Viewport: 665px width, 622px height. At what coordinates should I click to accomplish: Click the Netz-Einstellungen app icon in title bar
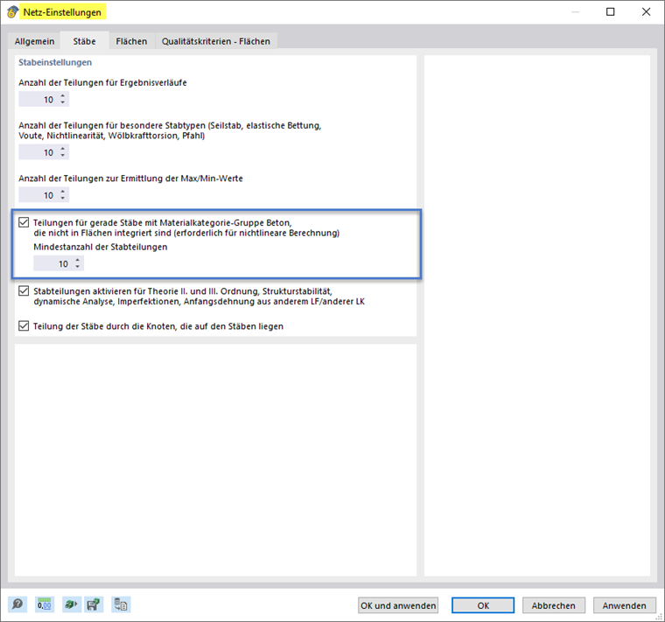12,12
